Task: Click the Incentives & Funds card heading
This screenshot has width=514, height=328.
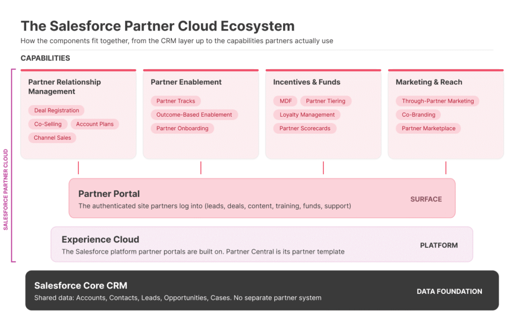Action: [307, 82]
